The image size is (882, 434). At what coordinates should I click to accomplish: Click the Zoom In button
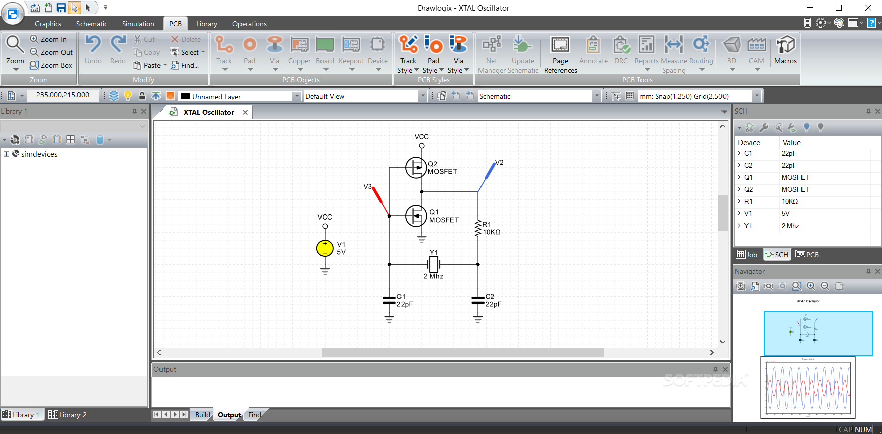(x=48, y=39)
